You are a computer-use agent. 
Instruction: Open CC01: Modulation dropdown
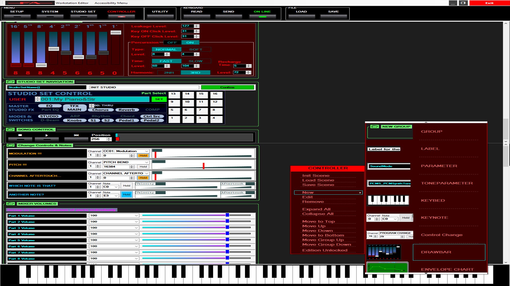(147, 151)
